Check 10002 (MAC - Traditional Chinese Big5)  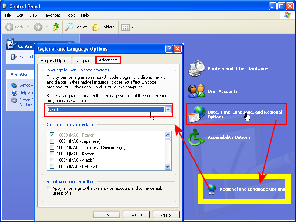[x=52, y=147]
